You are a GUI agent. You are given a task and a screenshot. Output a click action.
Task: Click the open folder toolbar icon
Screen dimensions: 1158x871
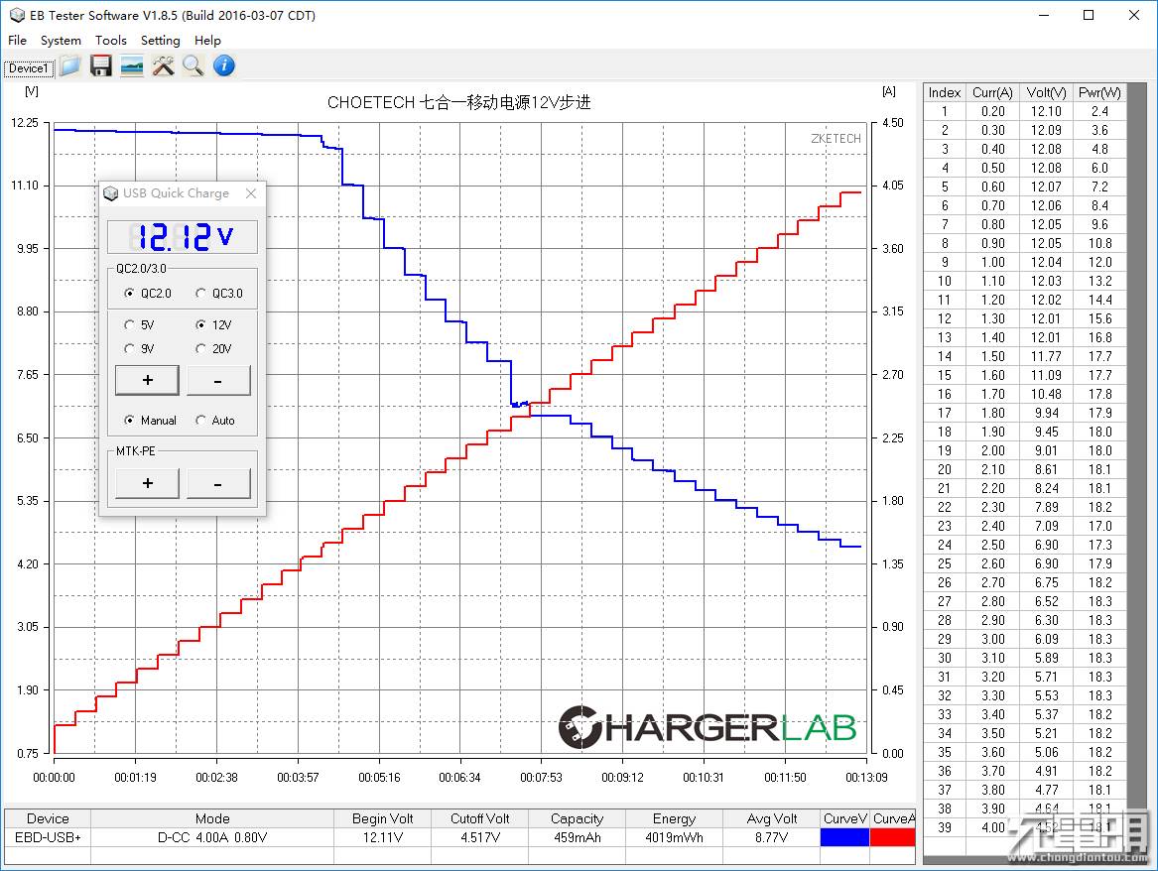tap(70, 66)
